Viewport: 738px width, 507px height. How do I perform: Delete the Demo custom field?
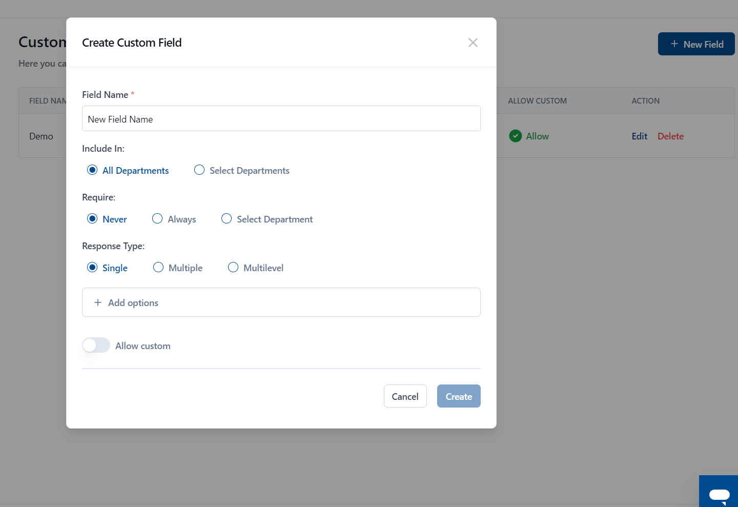coord(670,136)
